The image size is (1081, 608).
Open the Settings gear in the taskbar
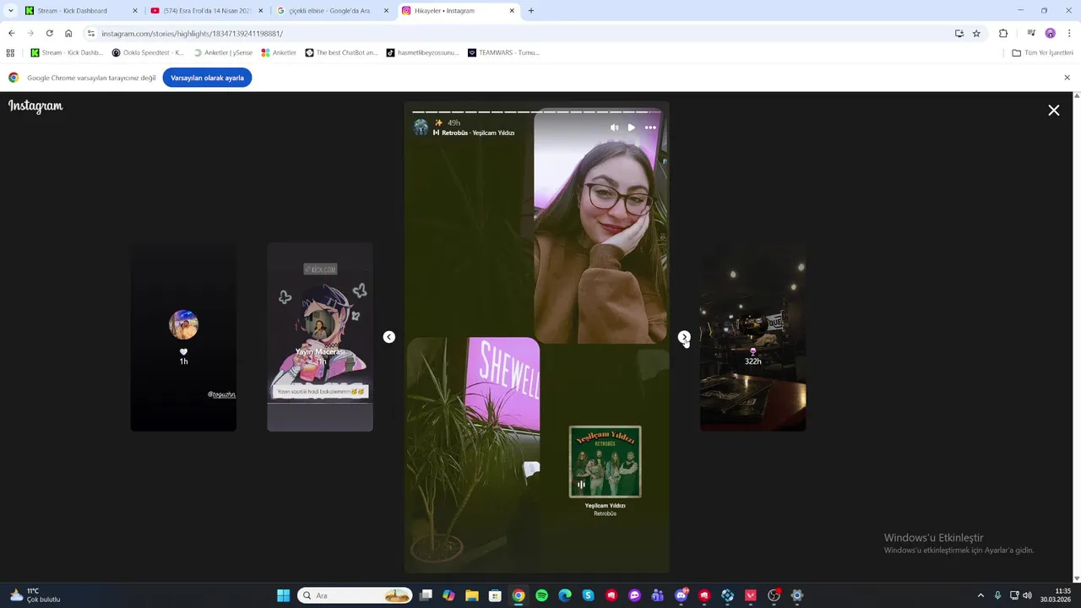[796, 595]
